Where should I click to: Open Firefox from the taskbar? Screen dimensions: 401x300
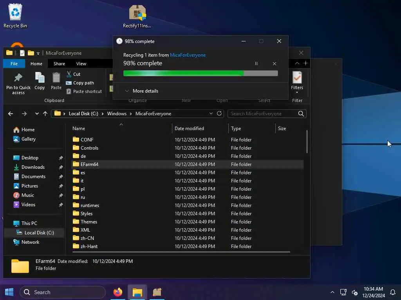pos(118,292)
